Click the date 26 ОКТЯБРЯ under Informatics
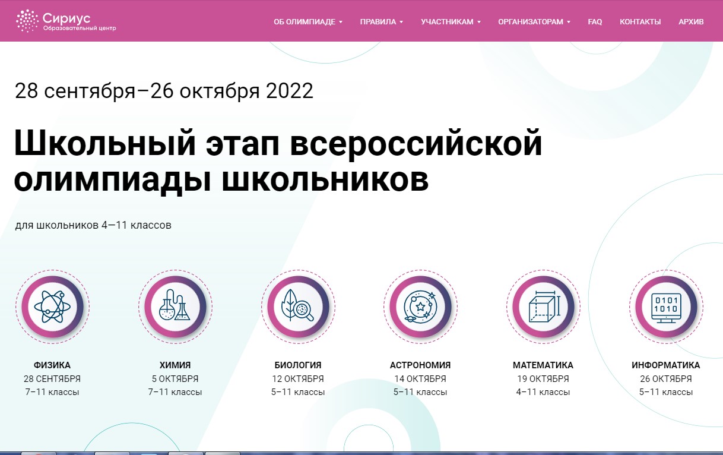The image size is (723, 455). 666,379
